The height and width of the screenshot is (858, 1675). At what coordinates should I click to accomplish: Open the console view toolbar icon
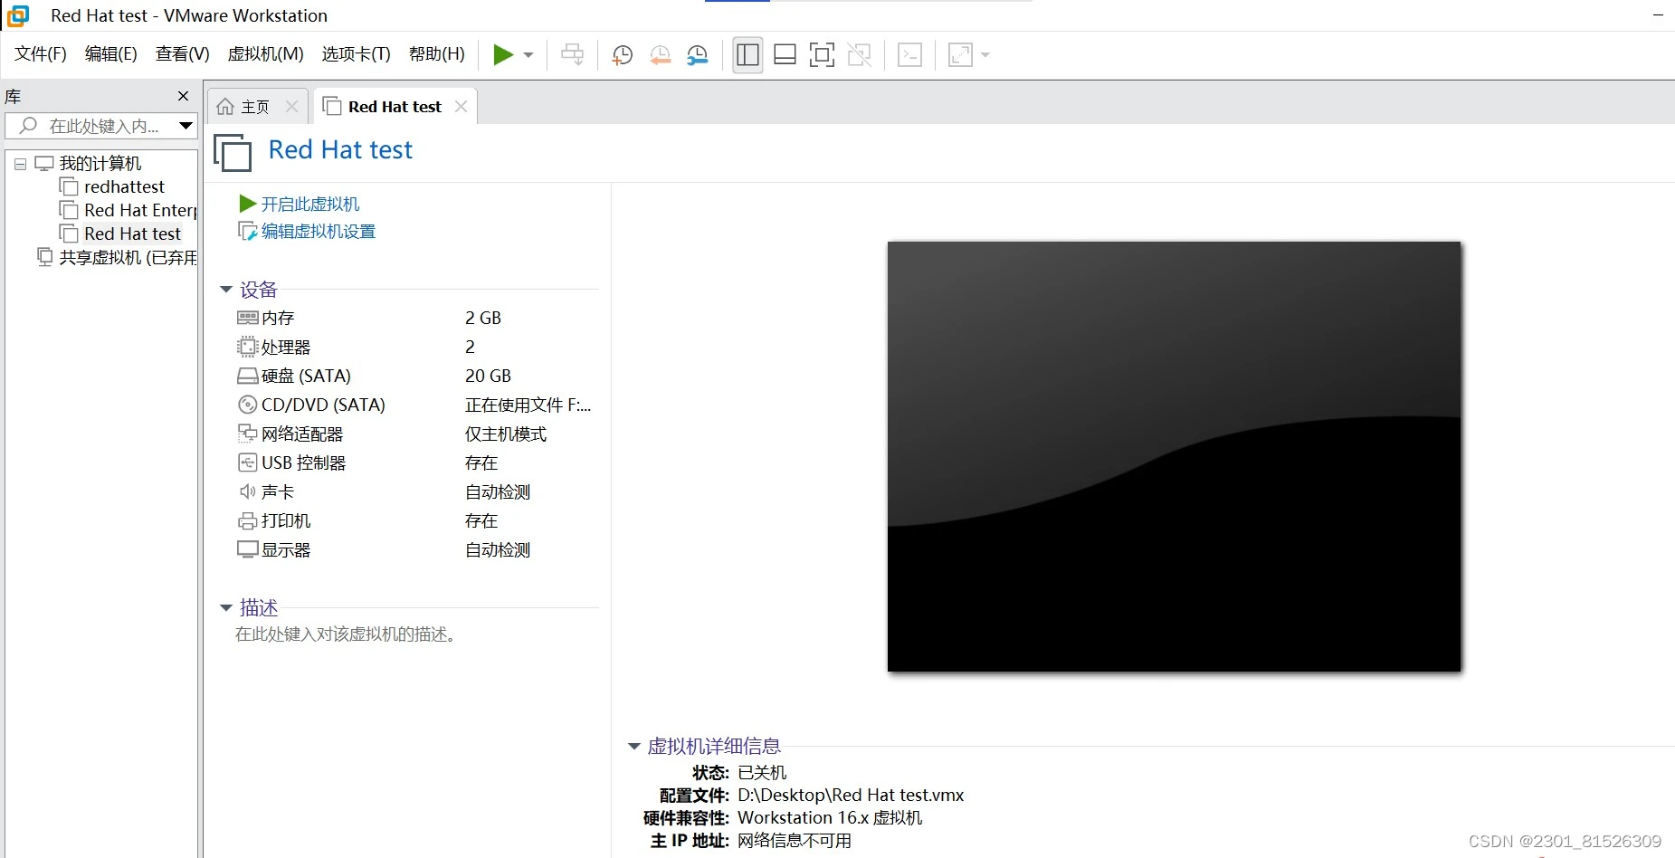click(x=909, y=55)
